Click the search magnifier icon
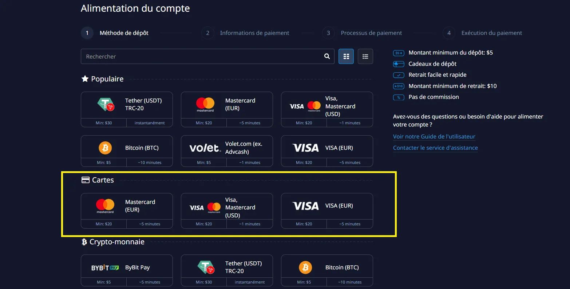The width and height of the screenshot is (570, 289). click(327, 56)
